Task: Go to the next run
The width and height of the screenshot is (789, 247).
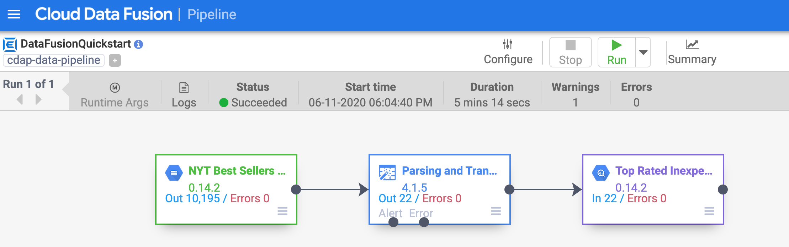Action: [38, 99]
